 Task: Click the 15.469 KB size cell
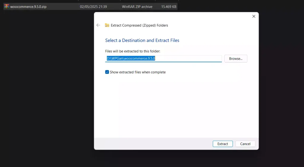pos(169,7)
